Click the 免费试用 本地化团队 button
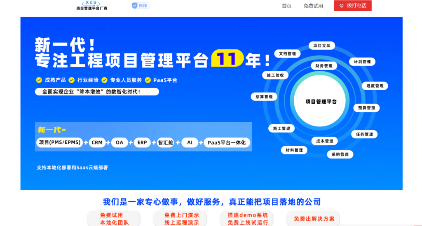Image resolution: width=422 pixels, height=226 pixels. coord(114,219)
